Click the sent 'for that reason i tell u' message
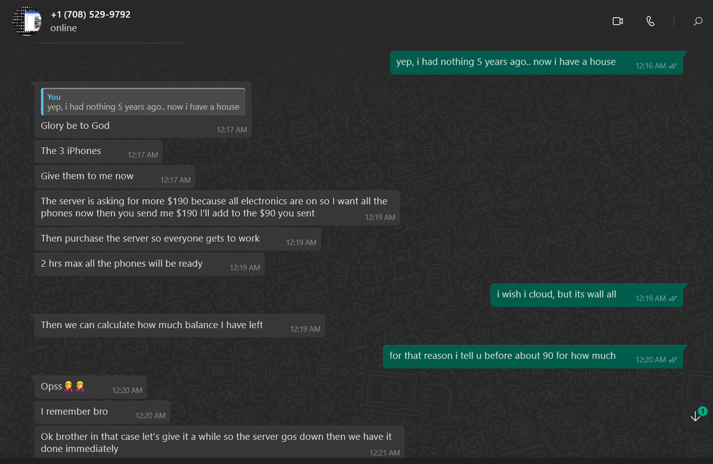 click(x=533, y=356)
